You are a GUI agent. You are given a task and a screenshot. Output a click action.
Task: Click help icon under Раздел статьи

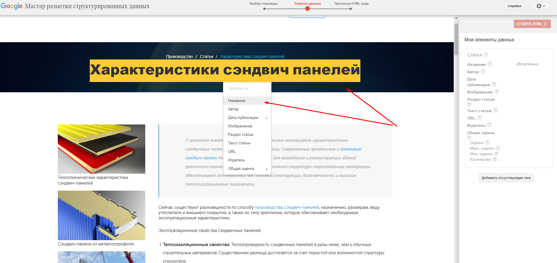pos(469,104)
